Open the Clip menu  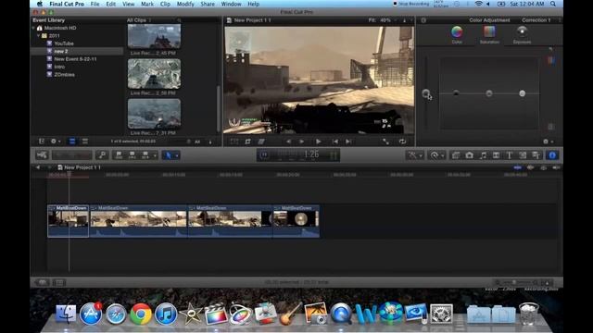point(165,4)
